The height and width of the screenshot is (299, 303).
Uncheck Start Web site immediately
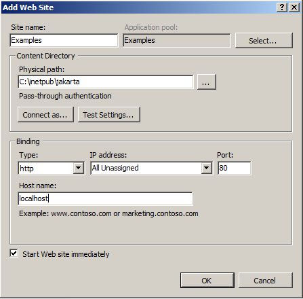14,253
